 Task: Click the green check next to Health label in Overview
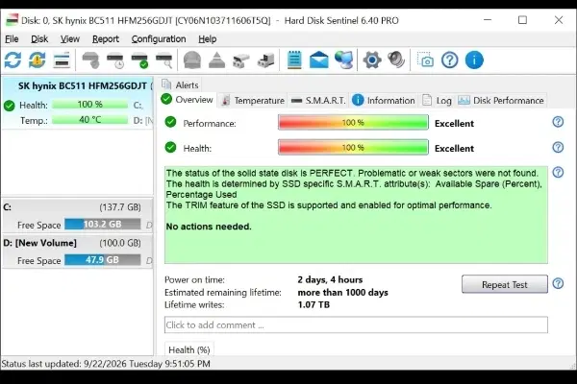[x=170, y=147]
